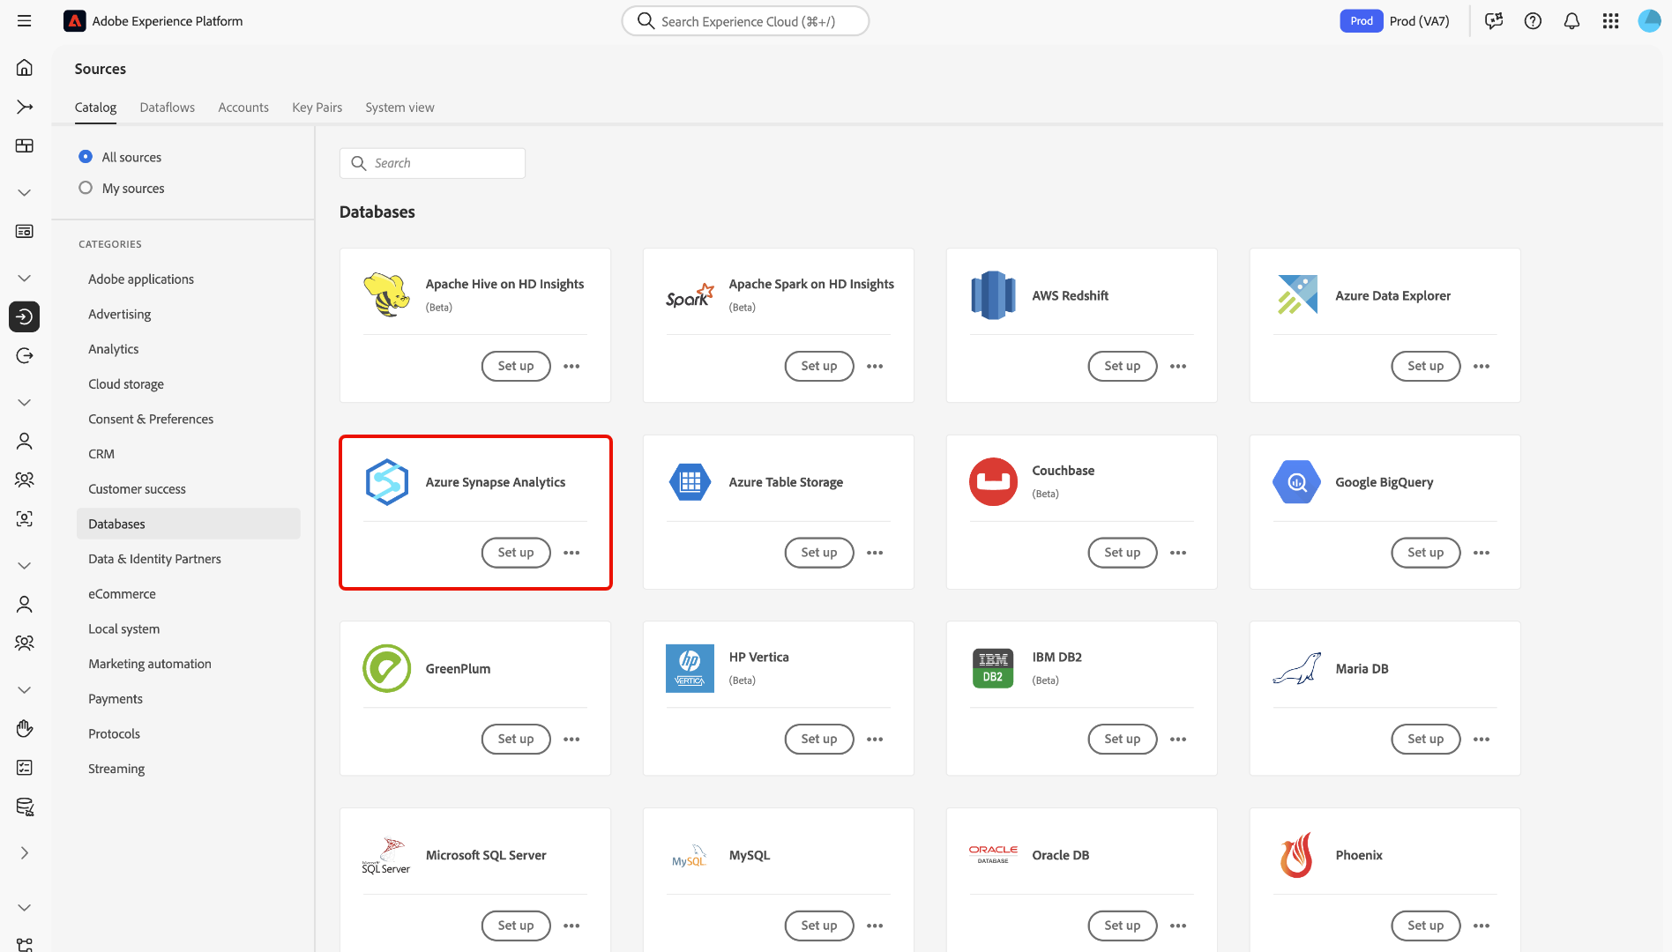Screen dimensions: 1672x952
Task: Select the Marketing automation category
Action: tap(150, 664)
